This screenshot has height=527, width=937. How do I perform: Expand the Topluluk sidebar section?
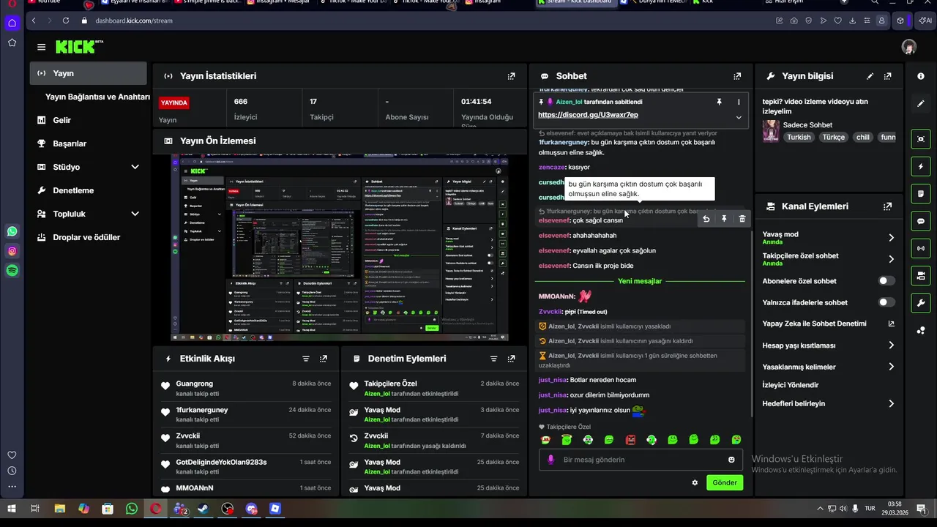click(x=135, y=214)
